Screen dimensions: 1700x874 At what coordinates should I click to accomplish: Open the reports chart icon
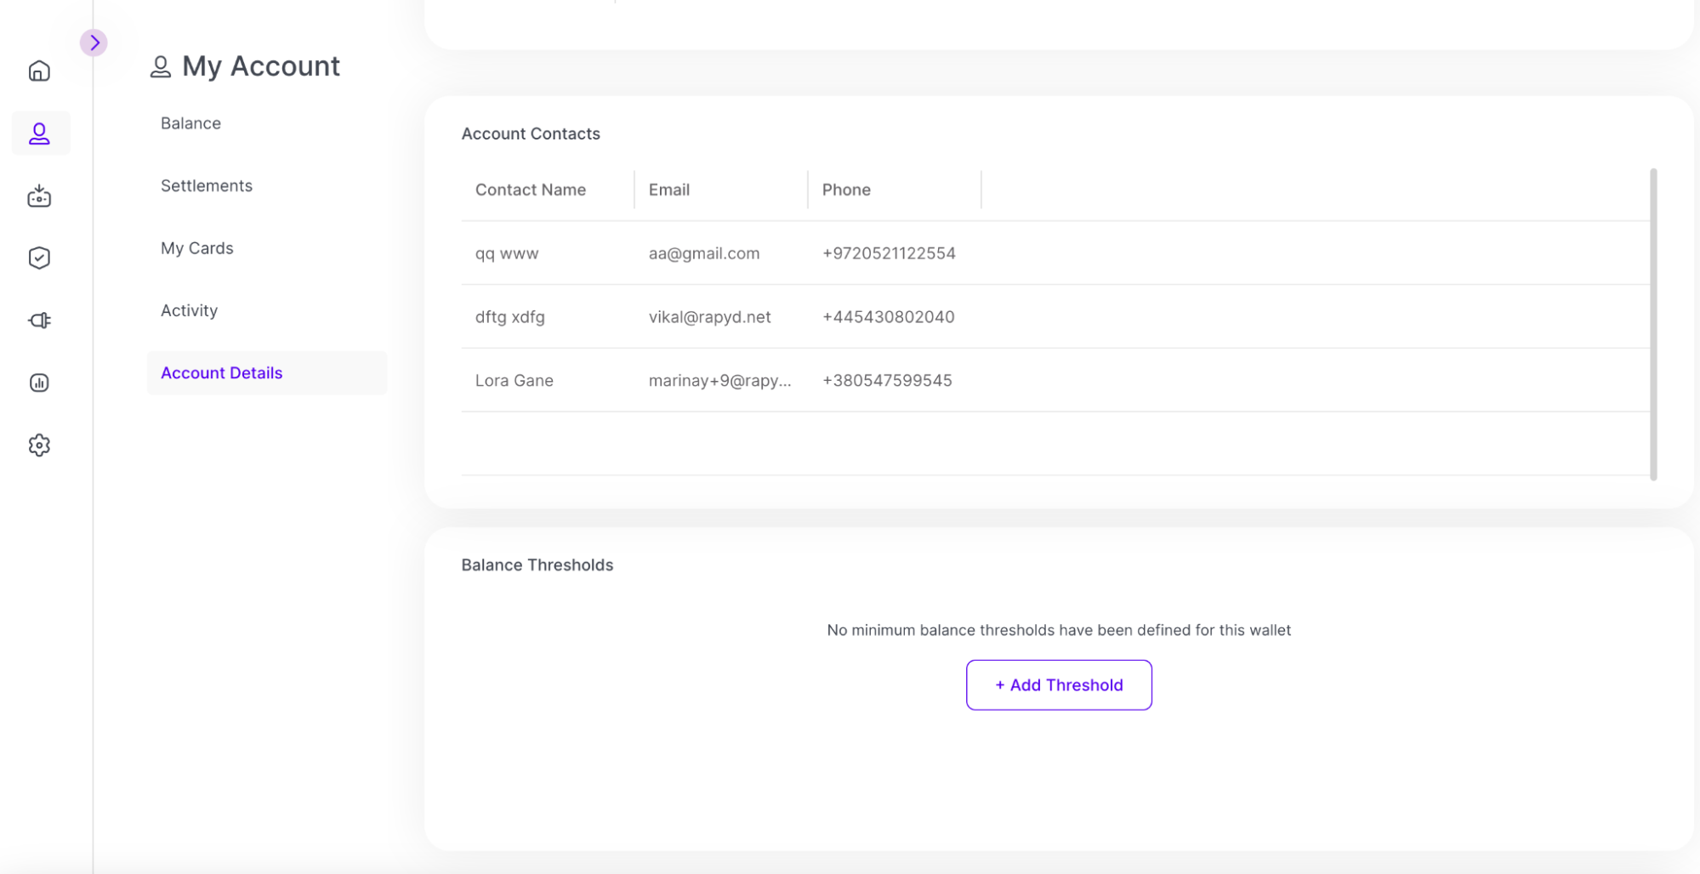coord(39,383)
